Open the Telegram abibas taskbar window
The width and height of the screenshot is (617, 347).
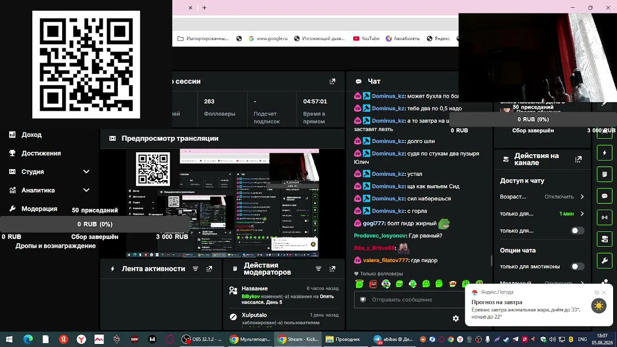(x=393, y=339)
